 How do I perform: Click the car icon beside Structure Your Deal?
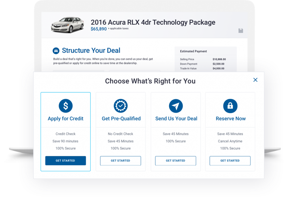[x=56, y=51]
